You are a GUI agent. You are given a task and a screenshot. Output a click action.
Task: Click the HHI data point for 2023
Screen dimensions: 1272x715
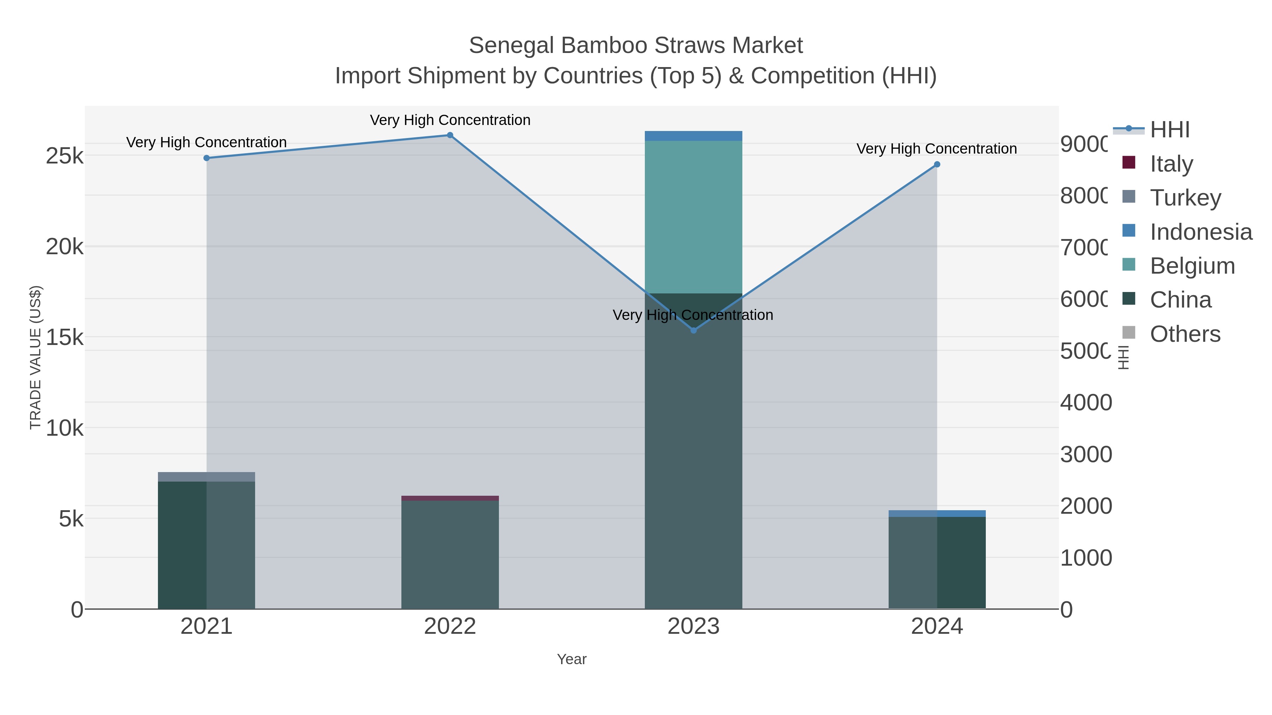tap(693, 330)
